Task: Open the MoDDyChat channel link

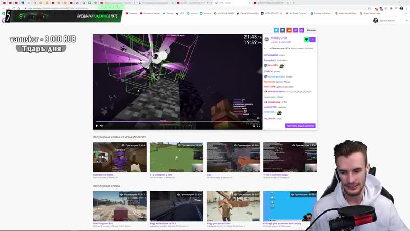Action: click(279, 38)
